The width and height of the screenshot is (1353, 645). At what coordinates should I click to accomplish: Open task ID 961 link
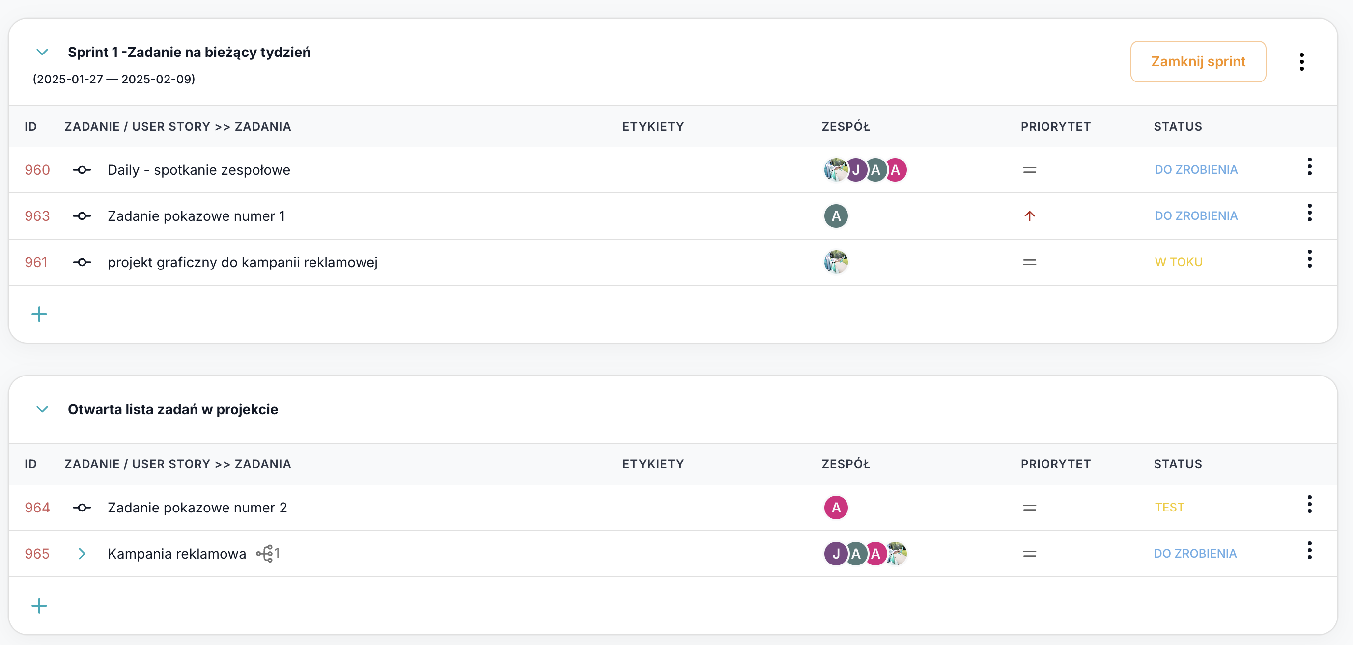(x=36, y=262)
